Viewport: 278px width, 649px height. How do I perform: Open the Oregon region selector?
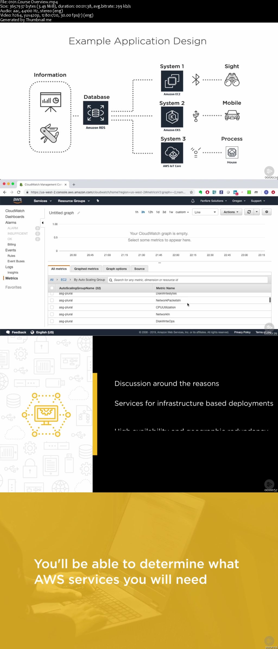click(239, 201)
